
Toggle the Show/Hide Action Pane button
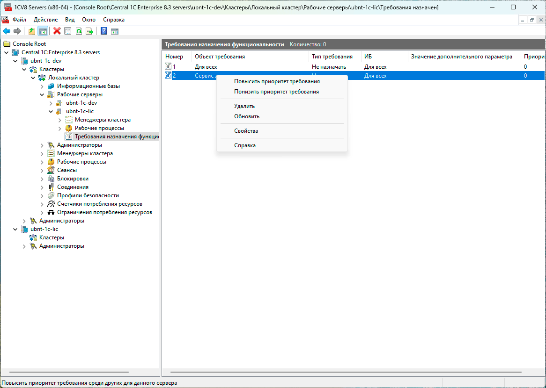(x=114, y=31)
